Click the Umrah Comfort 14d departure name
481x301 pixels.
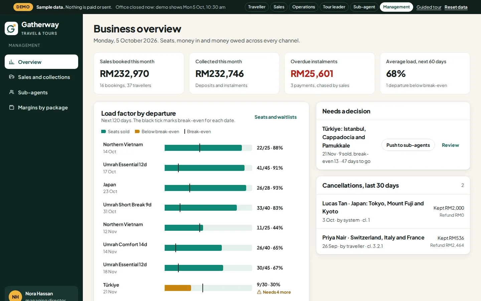(x=125, y=244)
